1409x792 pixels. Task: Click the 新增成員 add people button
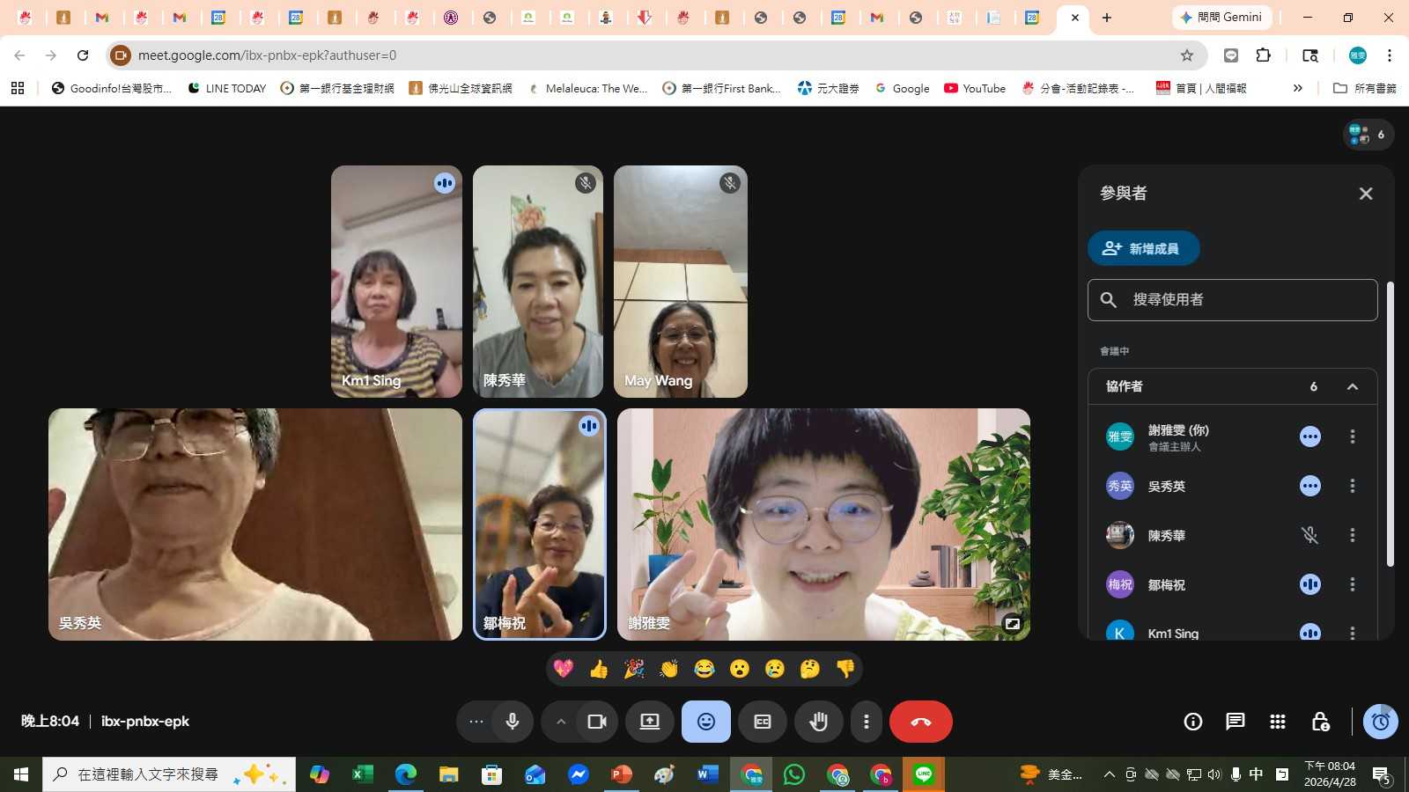point(1143,248)
